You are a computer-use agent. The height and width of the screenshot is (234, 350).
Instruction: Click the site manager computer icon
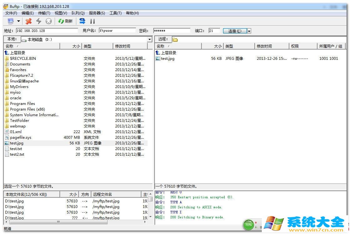click(x=11, y=21)
